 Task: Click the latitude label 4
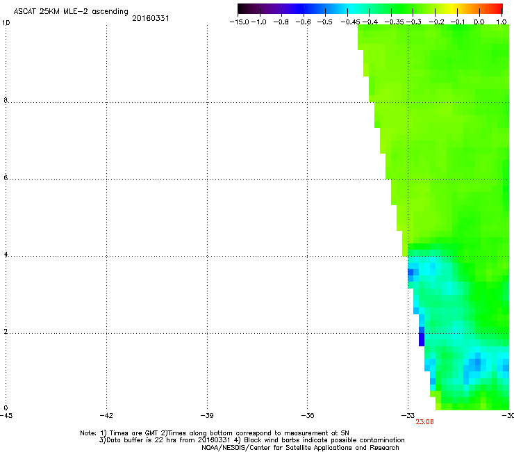6,254
